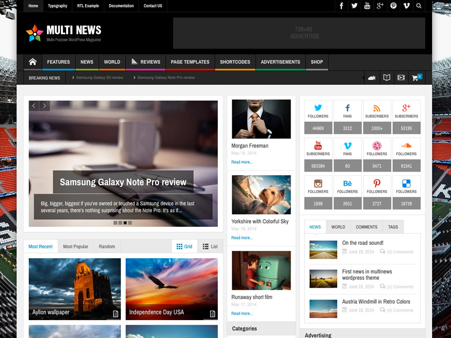
Task: Open the weather cloud icon
Action: click(372, 78)
